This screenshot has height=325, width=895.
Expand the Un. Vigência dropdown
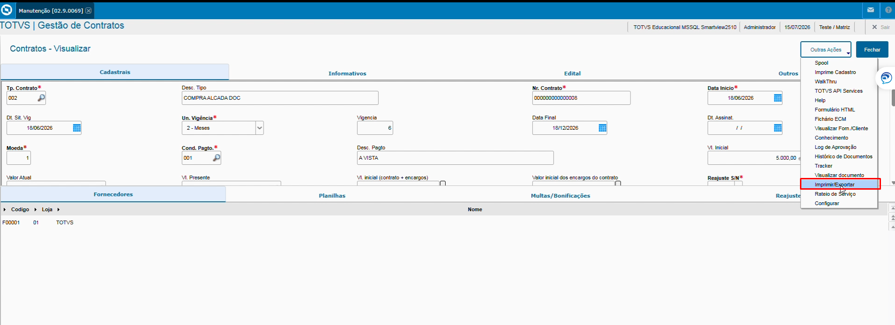[x=259, y=128]
